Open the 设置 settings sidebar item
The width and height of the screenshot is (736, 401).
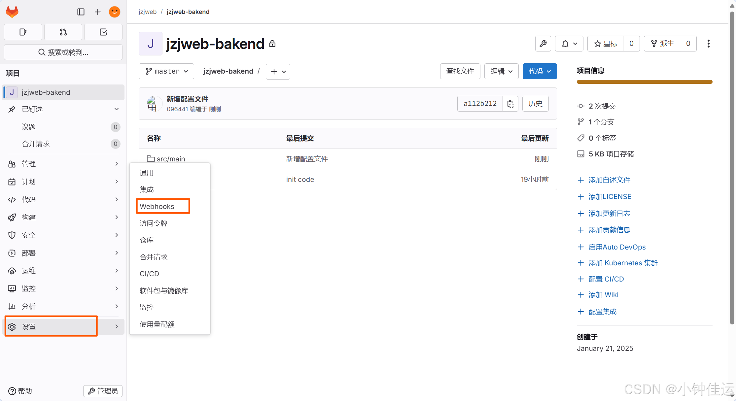[64, 326]
